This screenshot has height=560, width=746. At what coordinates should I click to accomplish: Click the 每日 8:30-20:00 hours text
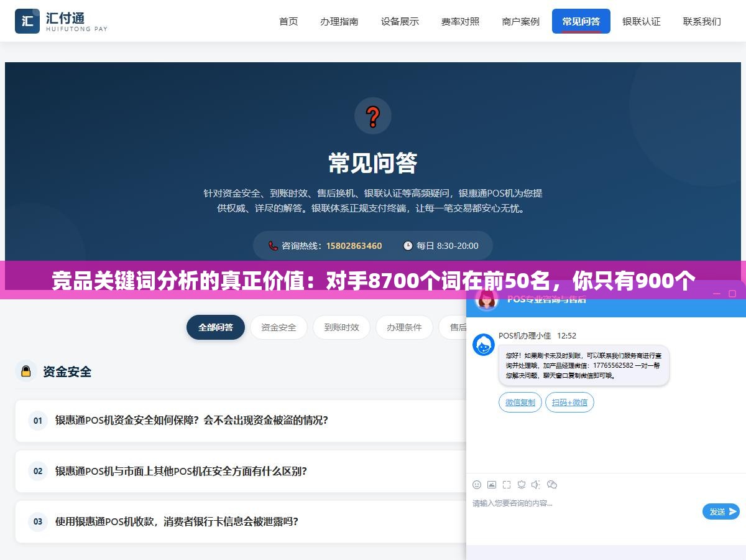pos(448,246)
